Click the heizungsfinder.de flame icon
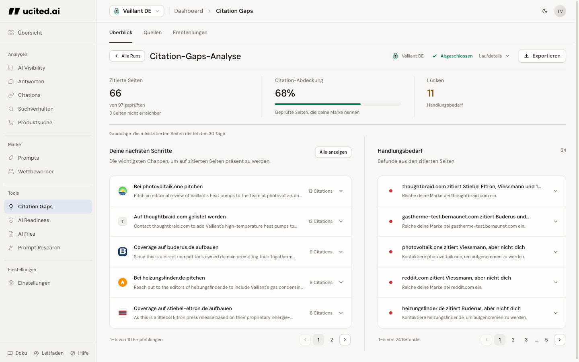The image size is (579, 362). click(x=123, y=282)
